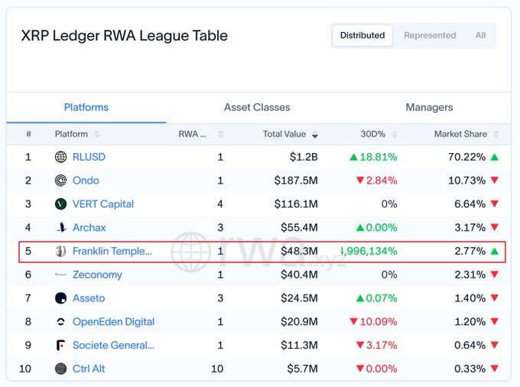Click the Societe Generale logo icon

coord(60,345)
